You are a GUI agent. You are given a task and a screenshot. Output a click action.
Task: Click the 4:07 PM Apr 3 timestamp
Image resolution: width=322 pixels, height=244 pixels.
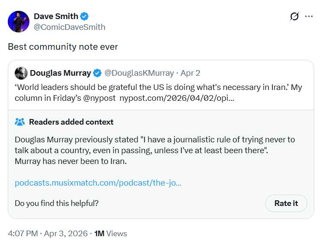coord(46,234)
